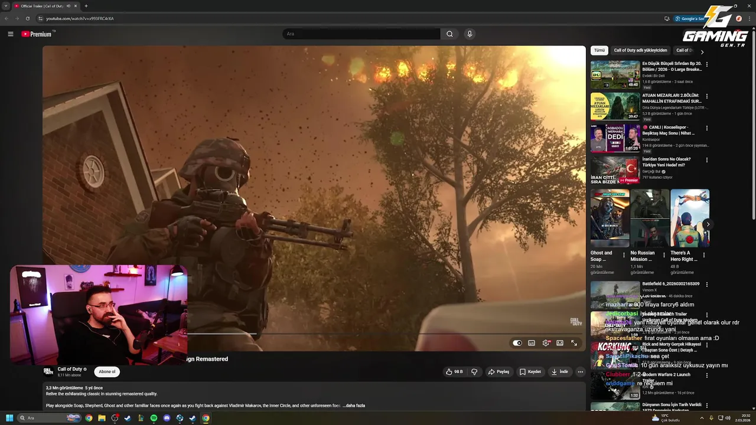Select the 'Tümü' filter chip
Viewport: 756px width, 425px height.
click(x=599, y=50)
